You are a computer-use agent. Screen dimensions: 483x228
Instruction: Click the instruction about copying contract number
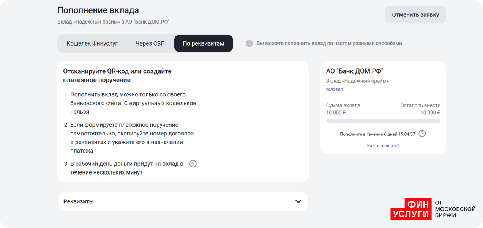click(132, 138)
